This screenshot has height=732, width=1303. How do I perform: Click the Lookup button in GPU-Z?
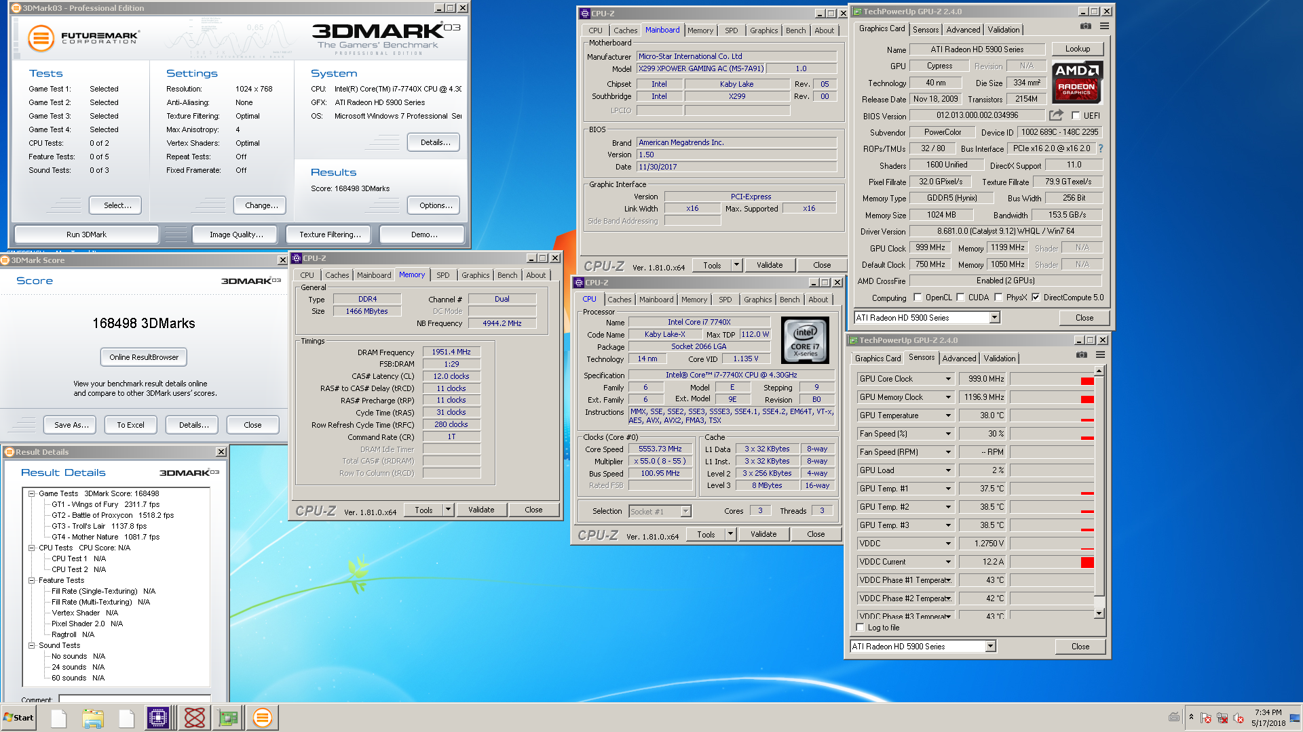pos(1077,49)
